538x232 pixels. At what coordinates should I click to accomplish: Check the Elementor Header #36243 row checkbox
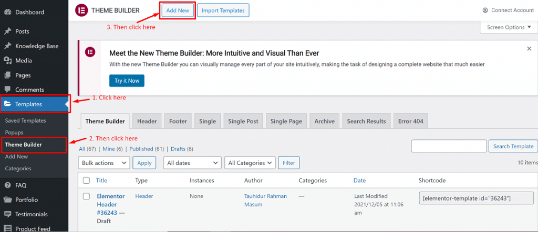pos(87,196)
